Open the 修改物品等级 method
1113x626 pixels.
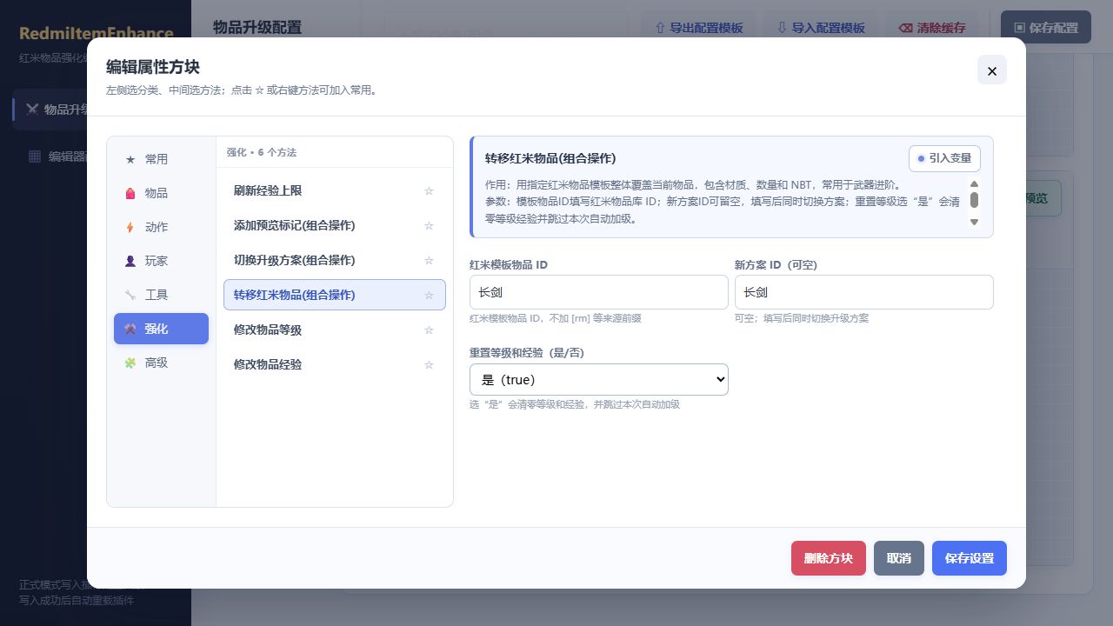335,330
